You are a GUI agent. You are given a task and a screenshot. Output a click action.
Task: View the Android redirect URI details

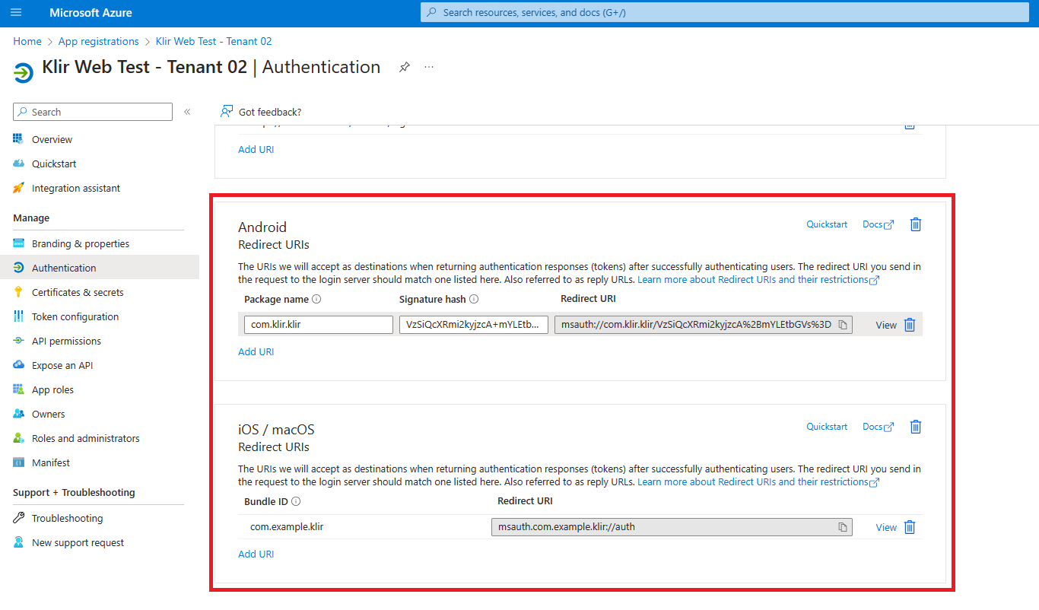click(886, 325)
